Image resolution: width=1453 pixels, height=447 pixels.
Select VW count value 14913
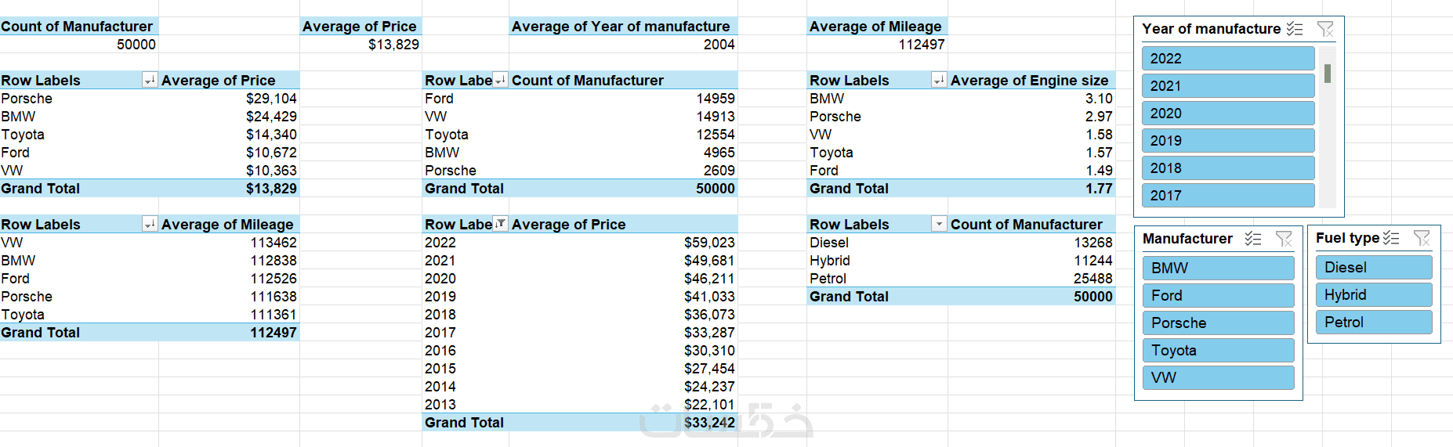click(x=623, y=116)
